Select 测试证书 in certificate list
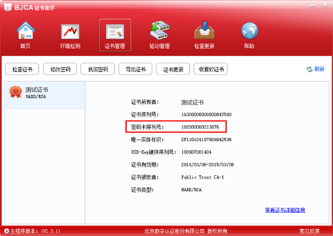 (45, 95)
